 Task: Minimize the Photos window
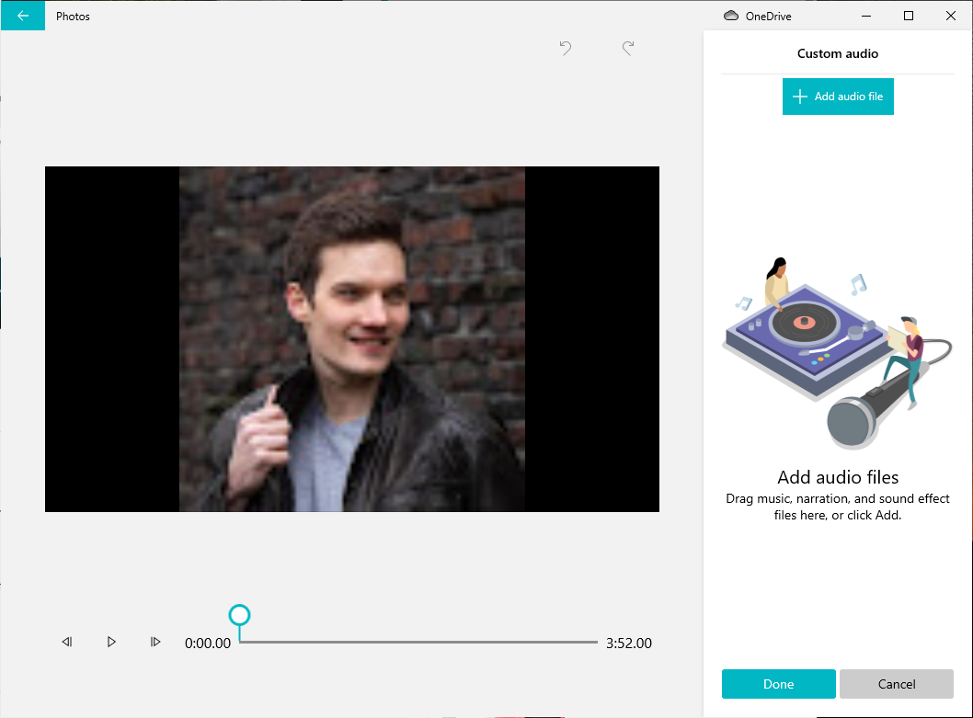866,16
